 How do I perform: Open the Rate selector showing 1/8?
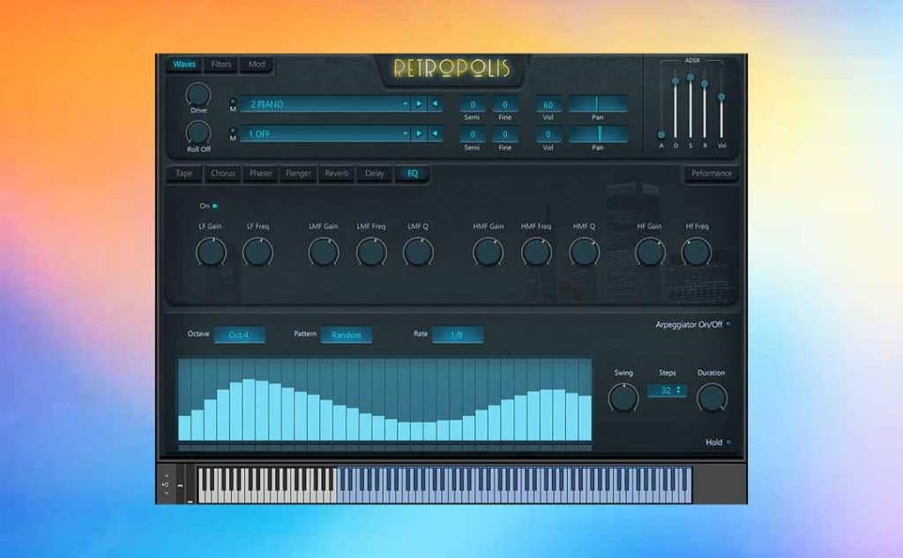458,335
